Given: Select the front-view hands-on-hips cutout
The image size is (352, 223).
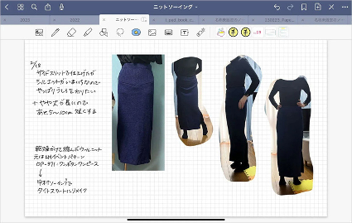Looking at the screenshot, I should (289, 135).
